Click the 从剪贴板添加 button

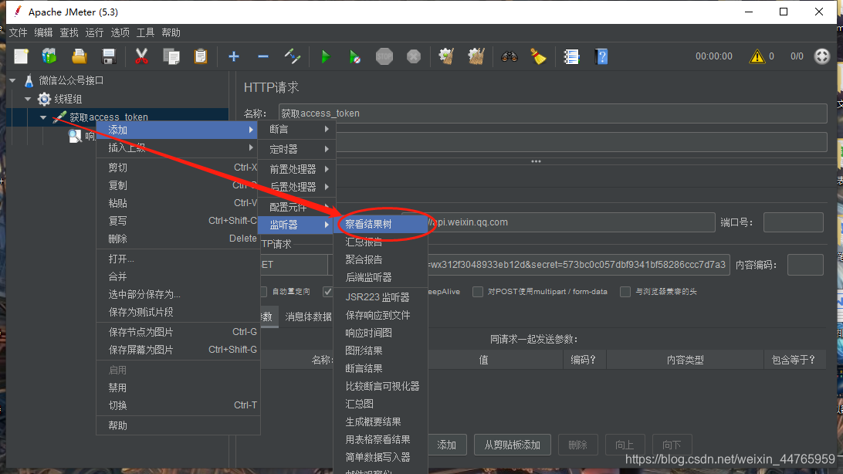point(513,445)
